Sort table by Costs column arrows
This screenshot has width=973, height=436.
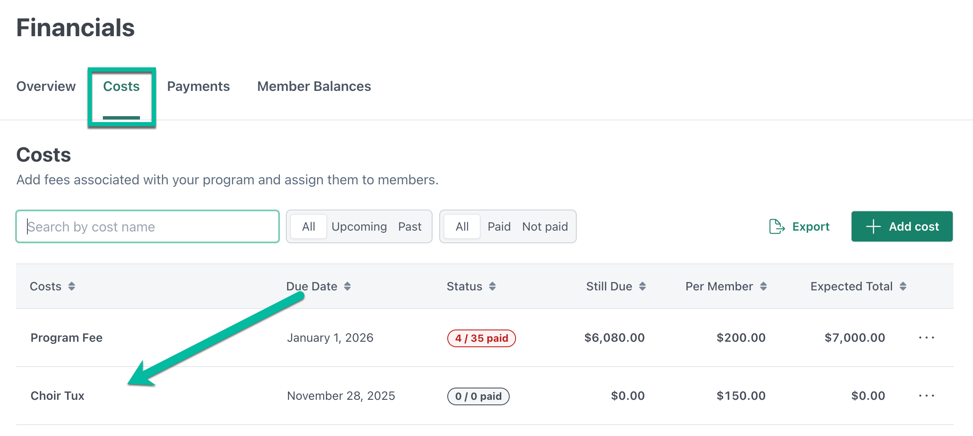pos(72,287)
